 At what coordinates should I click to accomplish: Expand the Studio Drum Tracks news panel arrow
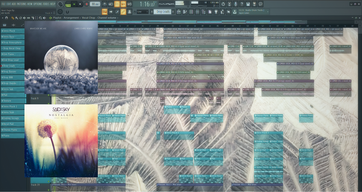click(268, 11)
